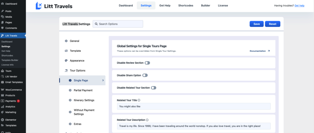The width and height of the screenshot is (314, 133).
Task: Click the General settings gear icon
Action: 66,41
